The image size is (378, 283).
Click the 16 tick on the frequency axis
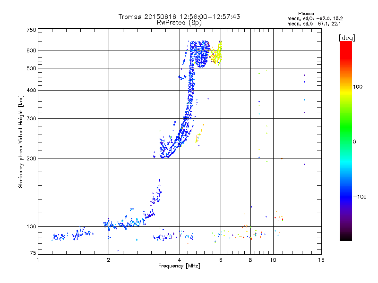pyautogui.click(x=321, y=260)
